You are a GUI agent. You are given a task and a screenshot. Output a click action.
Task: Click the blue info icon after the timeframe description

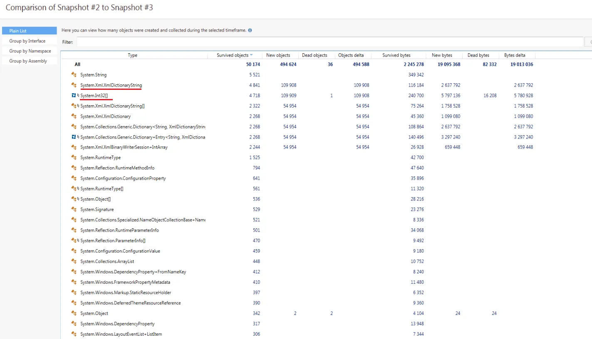click(250, 30)
